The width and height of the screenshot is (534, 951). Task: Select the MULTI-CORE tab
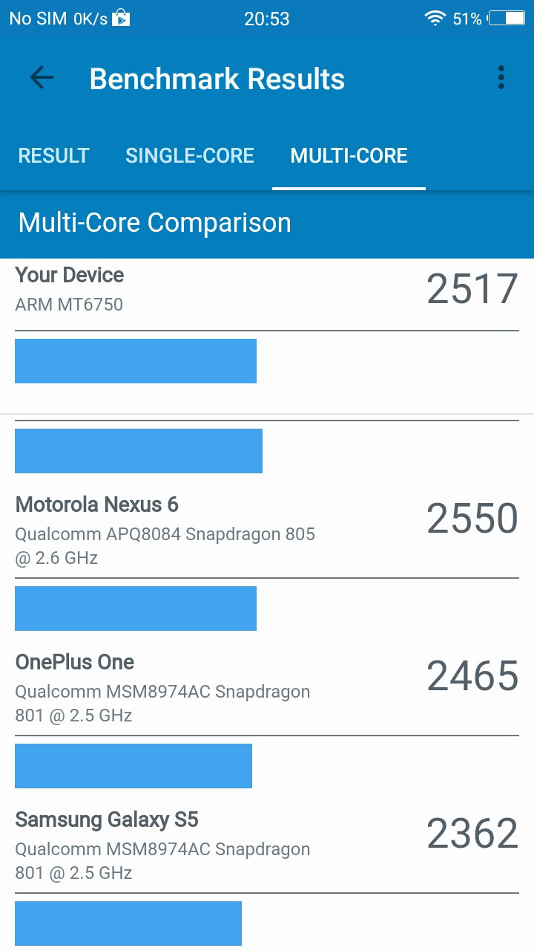tap(349, 155)
